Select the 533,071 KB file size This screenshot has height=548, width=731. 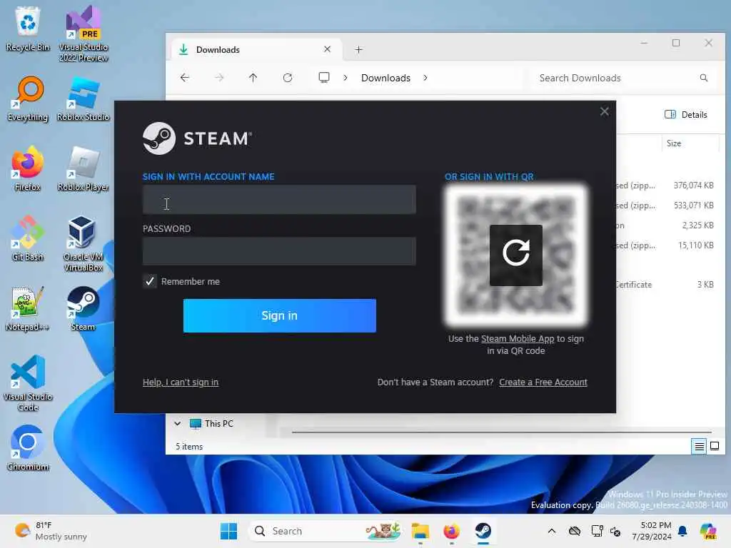coord(693,205)
